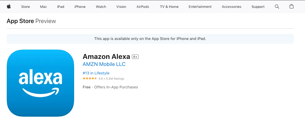
Task: Click the #13 in Lifestyle link
Action: coord(96,73)
